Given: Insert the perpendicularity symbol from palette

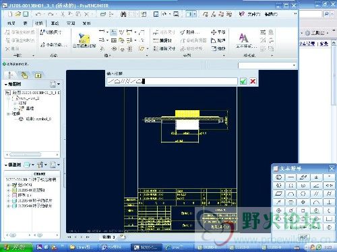Looking at the screenshot, I should (329, 202).
